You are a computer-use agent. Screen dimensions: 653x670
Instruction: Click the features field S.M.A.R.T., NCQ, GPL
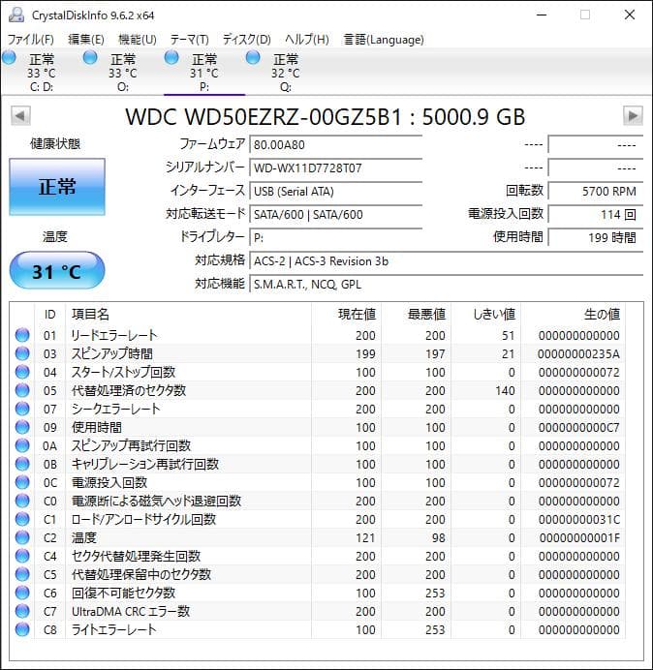[446, 284]
